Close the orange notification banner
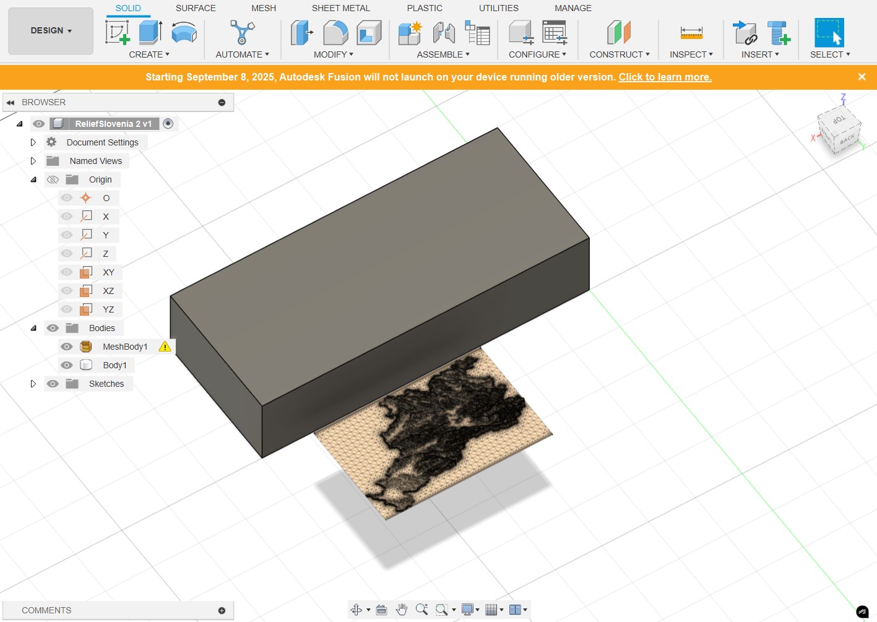Screen dimensions: 877x622 click(862, 77)
